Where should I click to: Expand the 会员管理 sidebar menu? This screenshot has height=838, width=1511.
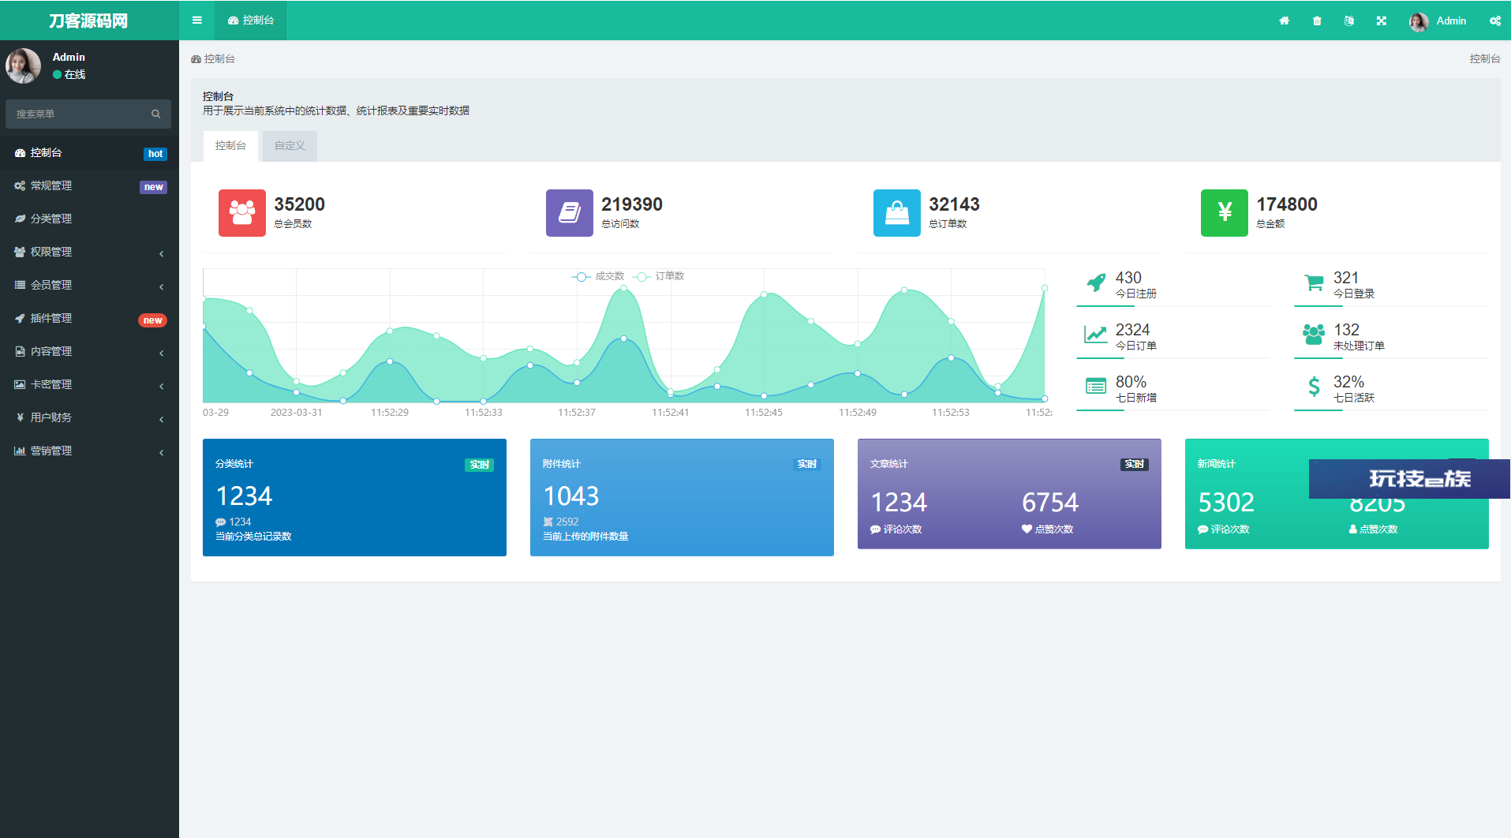click(x=89, y=285)
